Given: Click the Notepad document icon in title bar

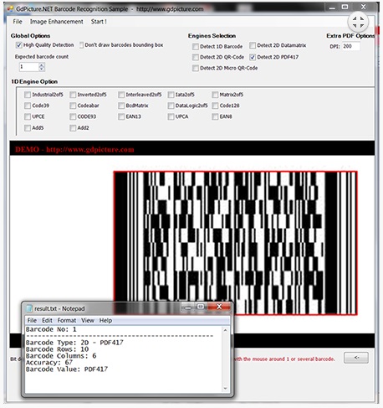Looking at the screenshot, I should (x=29, y=308).
